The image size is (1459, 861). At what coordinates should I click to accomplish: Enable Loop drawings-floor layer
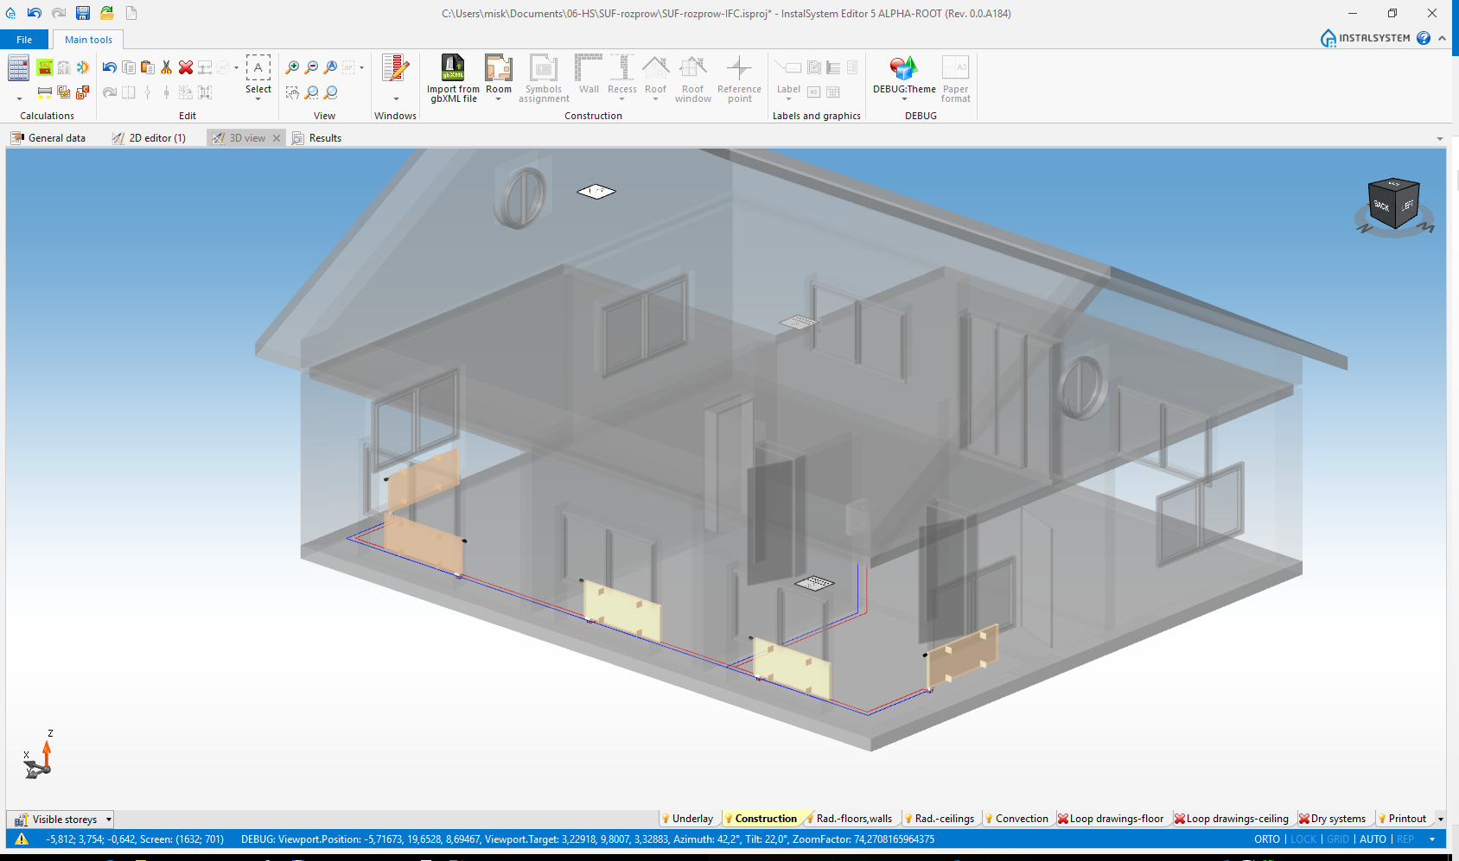(x=1063, y=819)
